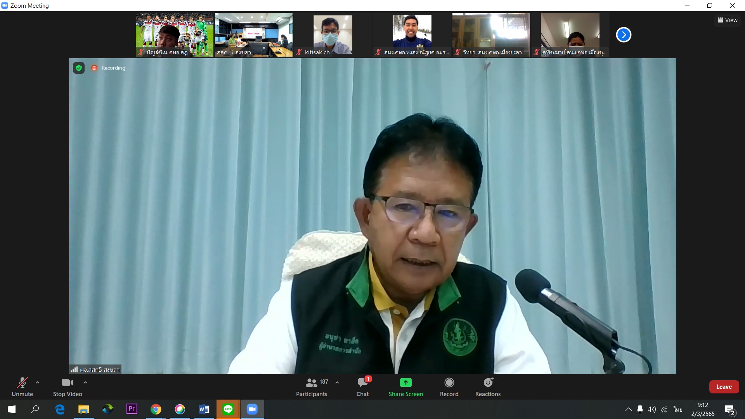The image size is (745, 419).
Task: Open the Chat panel
Action: [362, 383]
